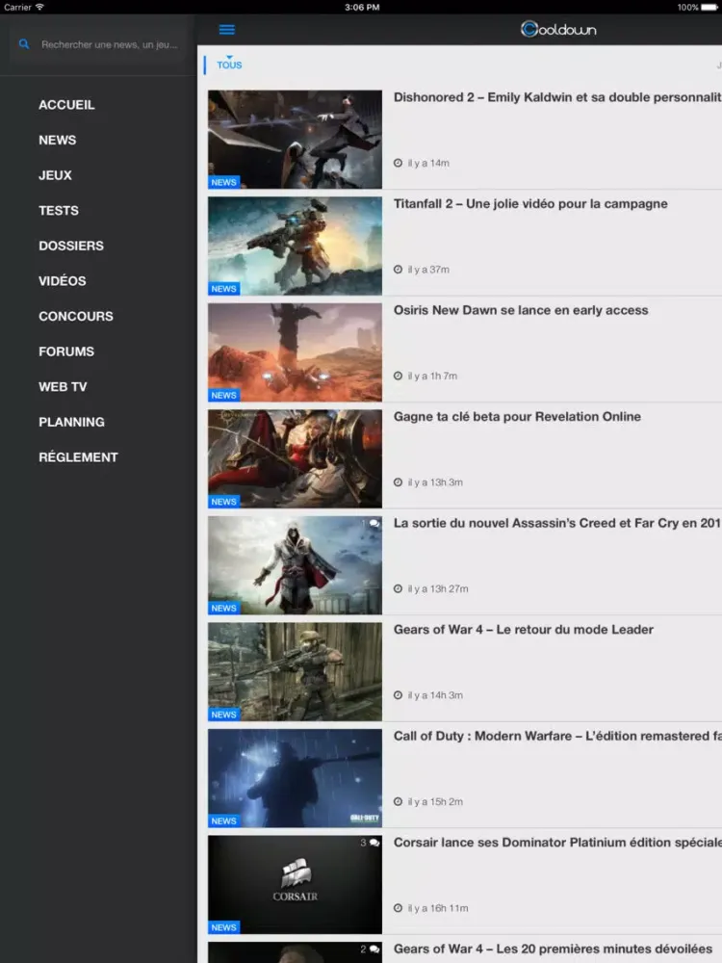This screenshot has height=963, width=722.
Task: Click clock icon beside 'il y a 14m'
Action: pos(398,163)
